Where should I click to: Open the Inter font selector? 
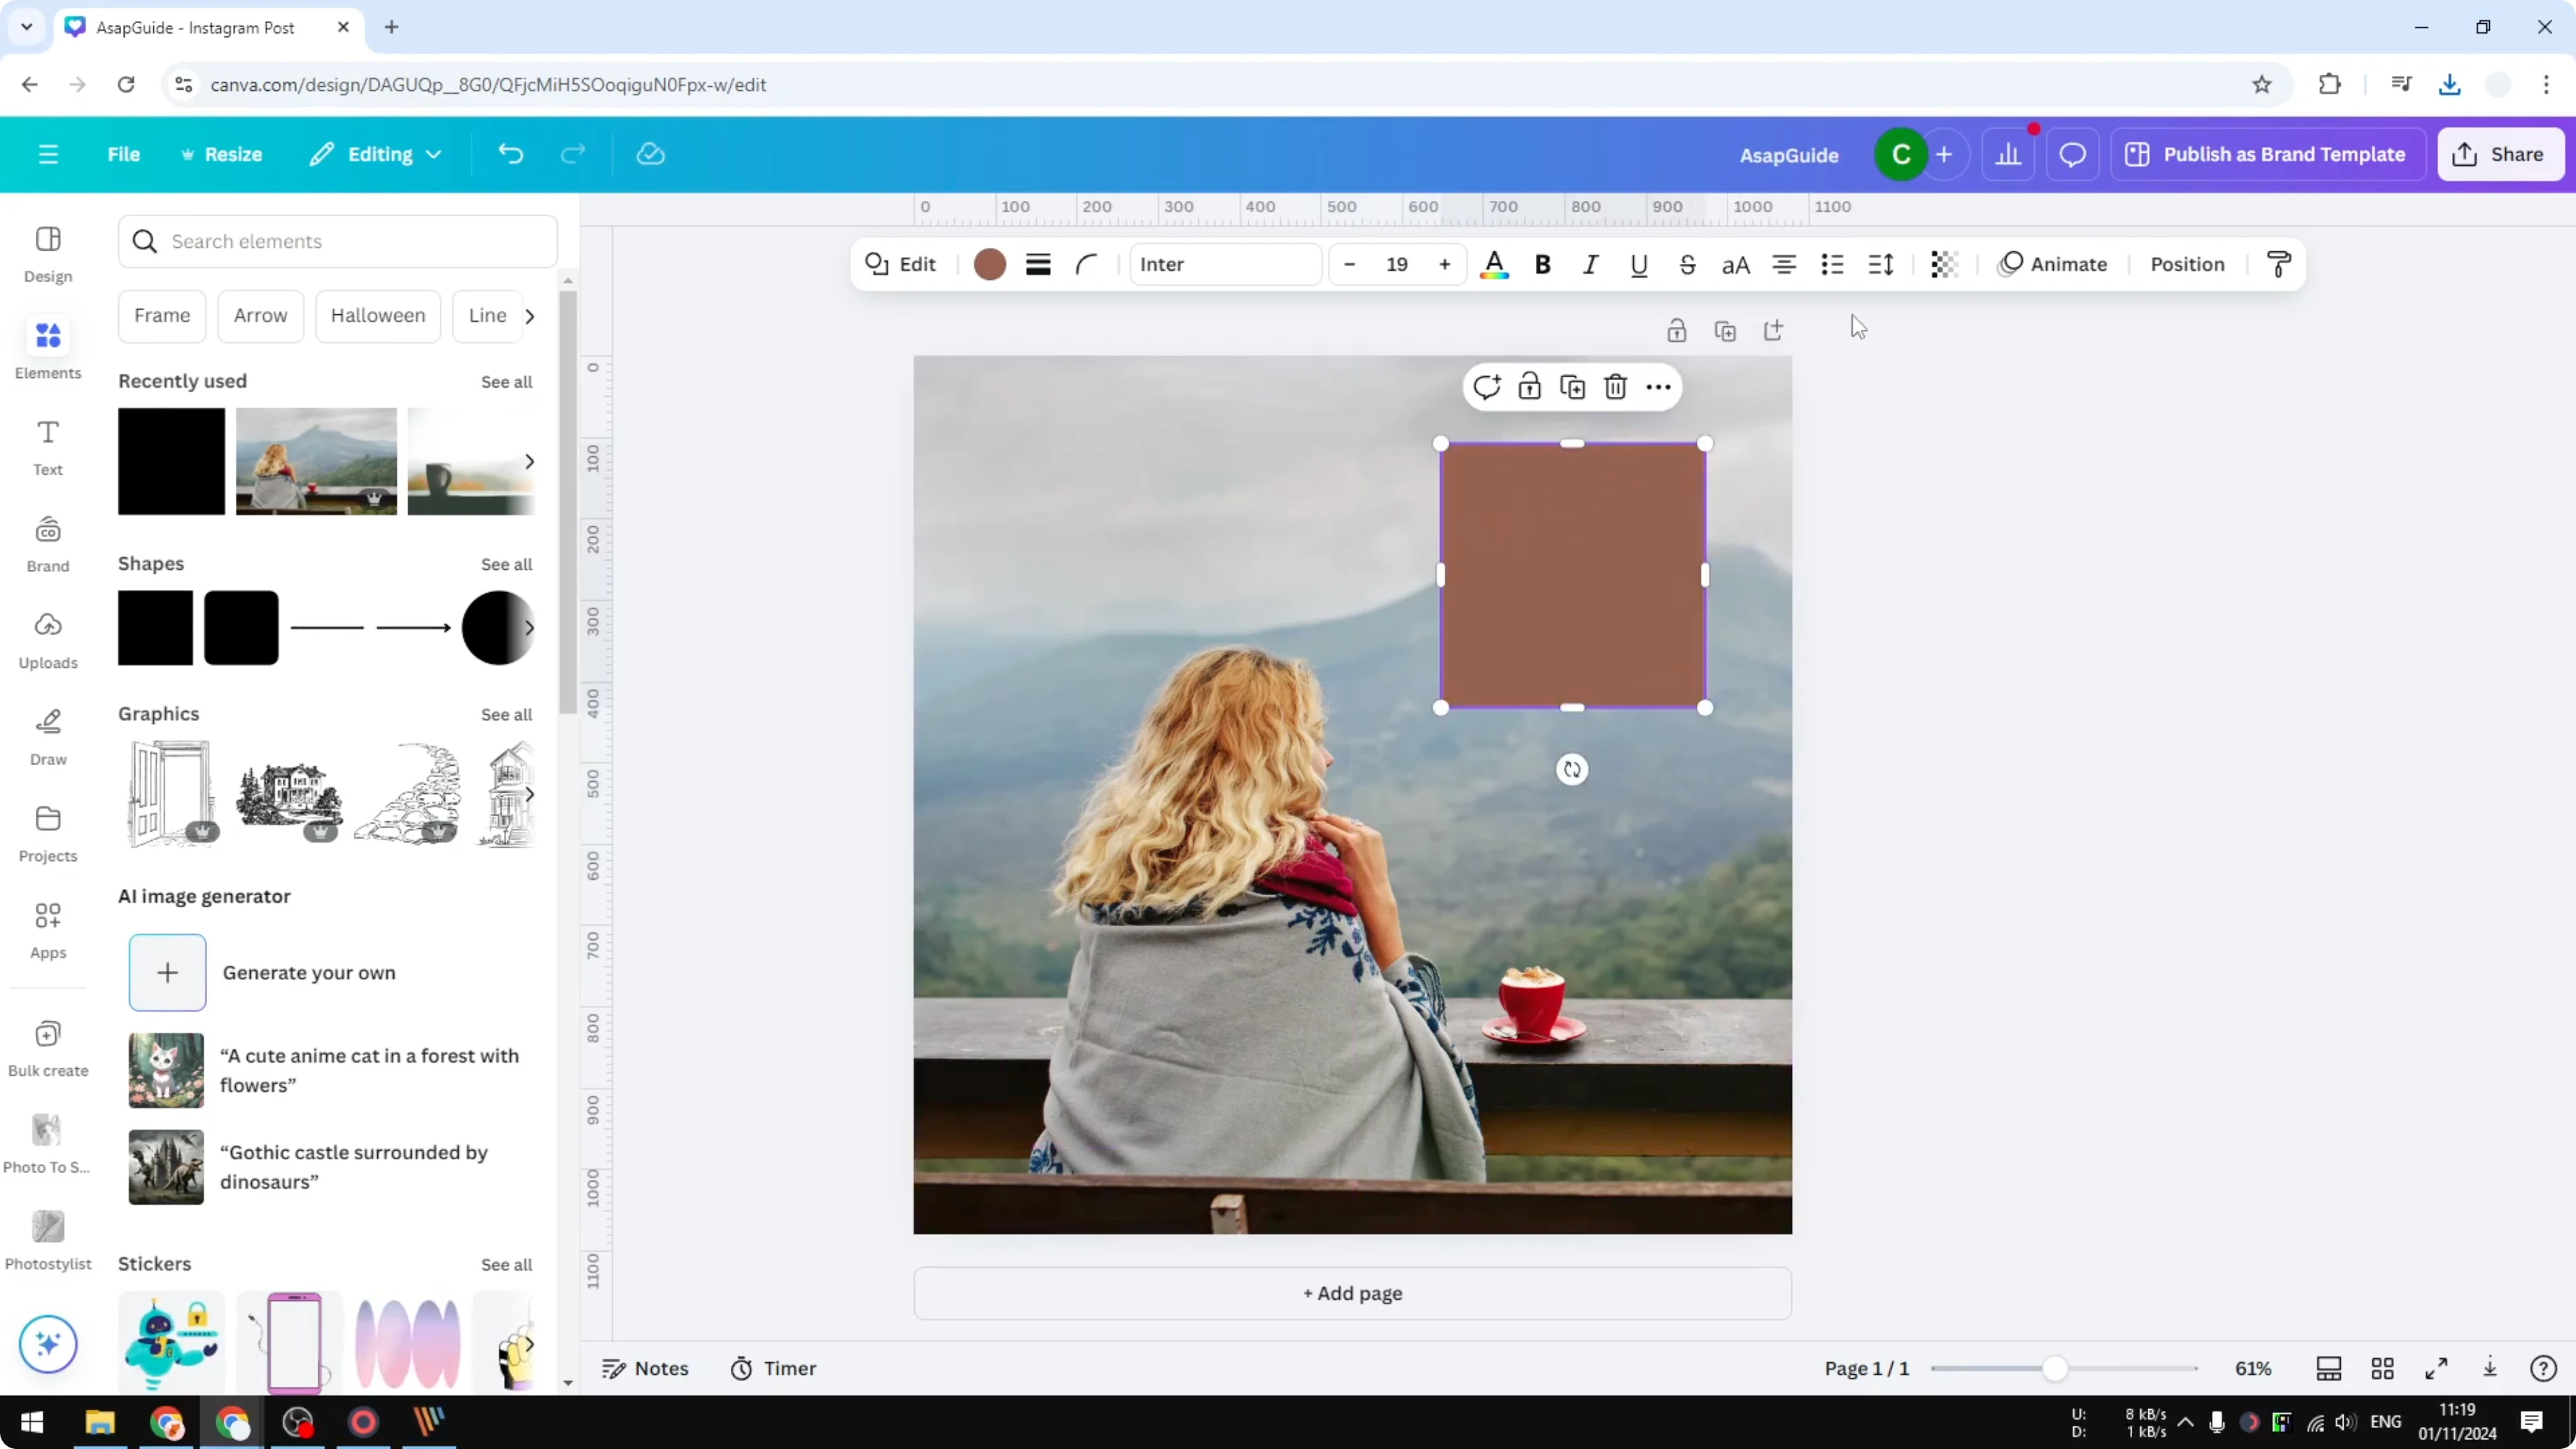click(x=1225, y=264)
